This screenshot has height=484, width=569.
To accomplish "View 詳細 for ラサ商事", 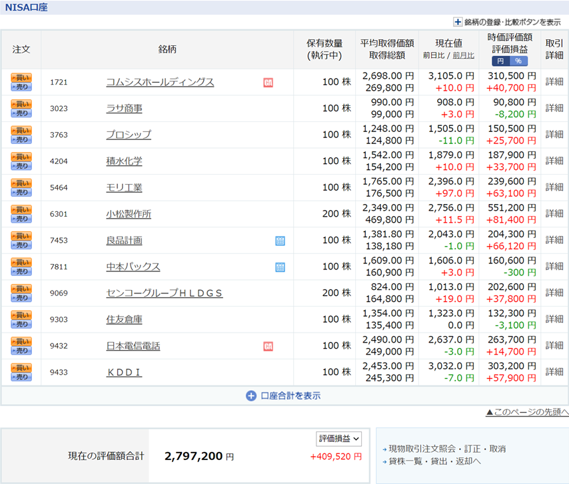I will pos(554,108).
